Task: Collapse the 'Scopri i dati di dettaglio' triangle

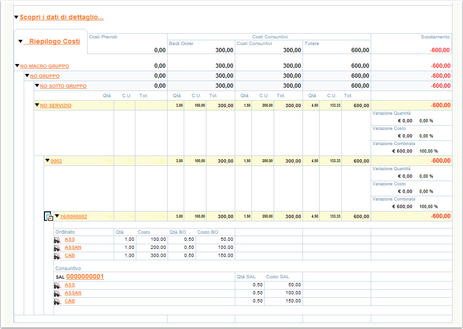Action: pos(16,17)
